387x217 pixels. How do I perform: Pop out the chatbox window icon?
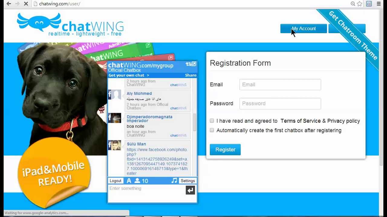194,64
